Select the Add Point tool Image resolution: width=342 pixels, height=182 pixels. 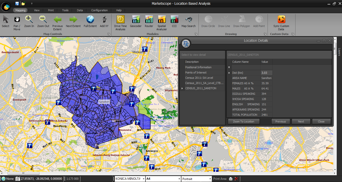(x=259, y=21)
